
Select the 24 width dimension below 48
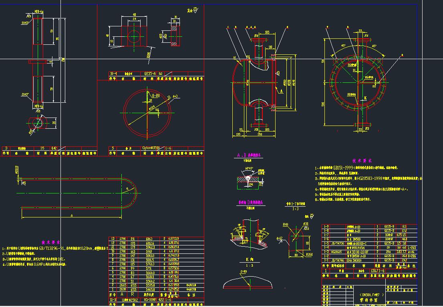[135, 19]
